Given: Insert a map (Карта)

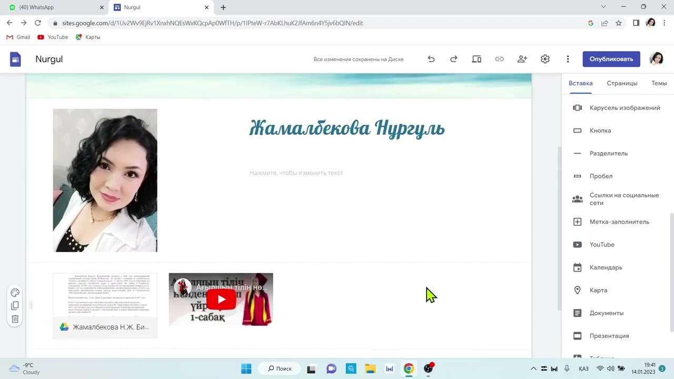Looking at the screenshot, I should click(616, 290).
